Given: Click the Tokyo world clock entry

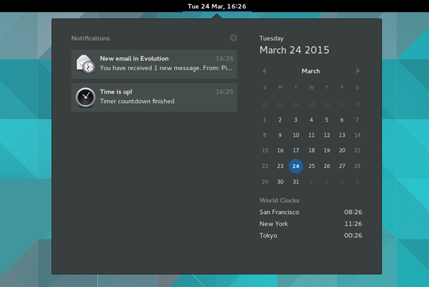Looking at the screenshot, I should [x=311, y=236].
